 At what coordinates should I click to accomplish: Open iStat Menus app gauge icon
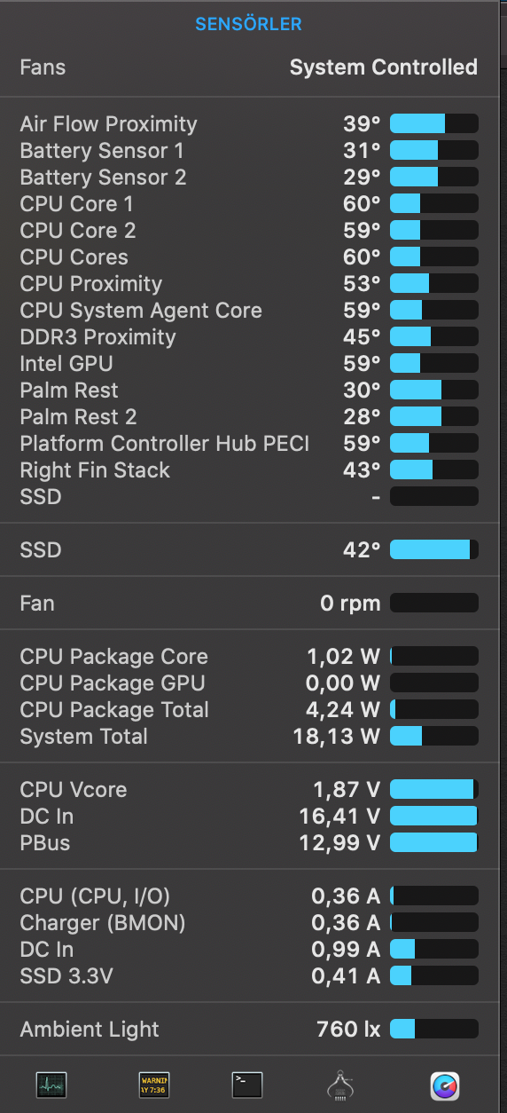445,1085
